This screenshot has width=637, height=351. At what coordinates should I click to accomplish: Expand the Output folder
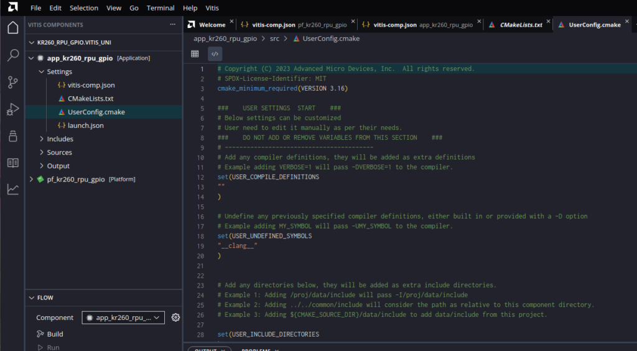point(42,165)
